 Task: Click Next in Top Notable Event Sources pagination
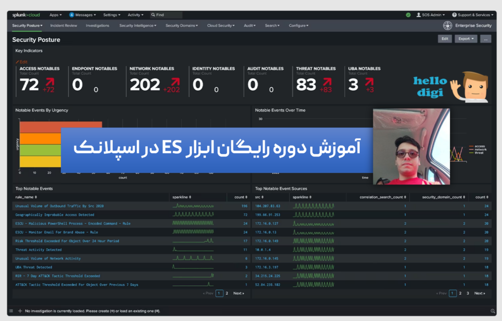tap(479, 293)
